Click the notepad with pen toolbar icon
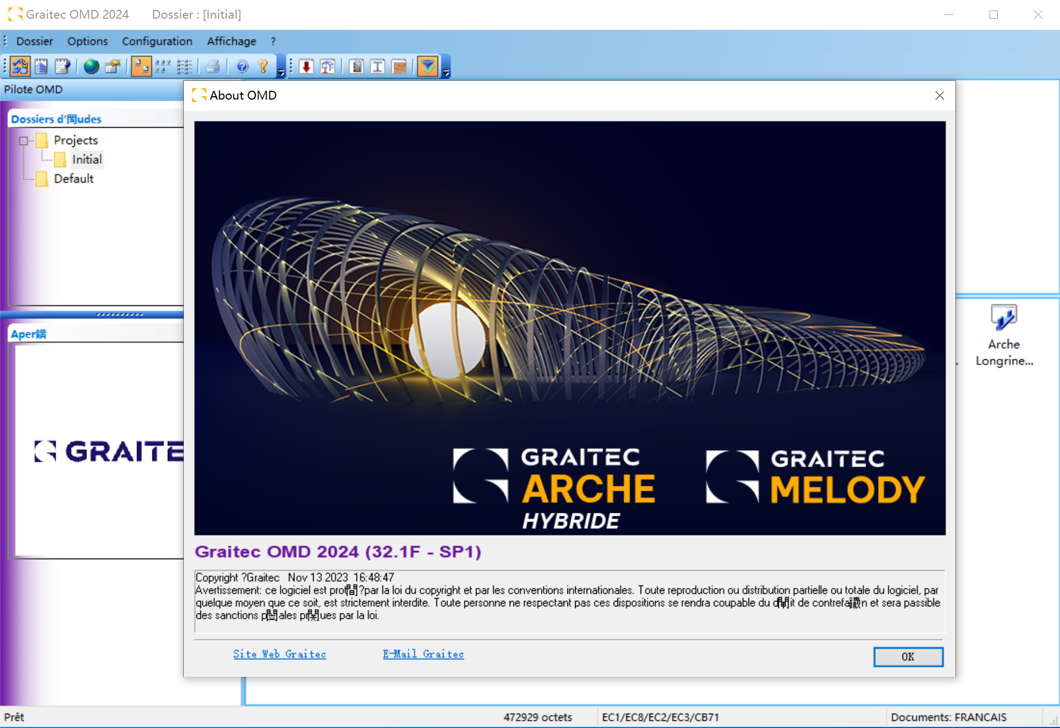 click(x=62, y=67)
